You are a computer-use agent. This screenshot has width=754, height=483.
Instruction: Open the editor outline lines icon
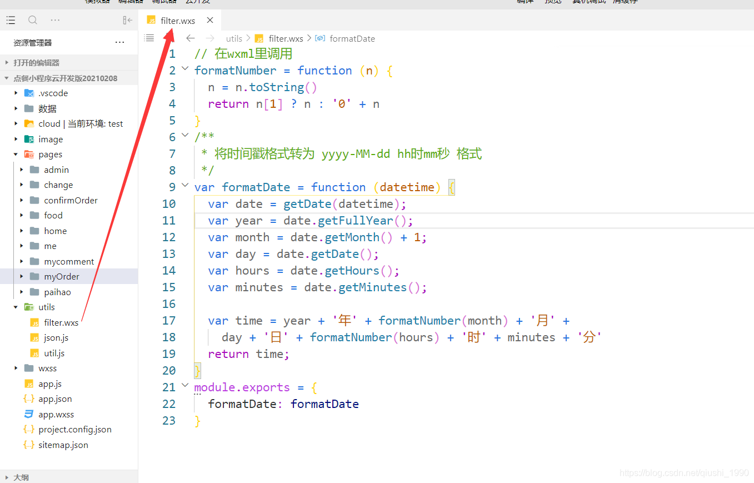(x=149, y=38)
